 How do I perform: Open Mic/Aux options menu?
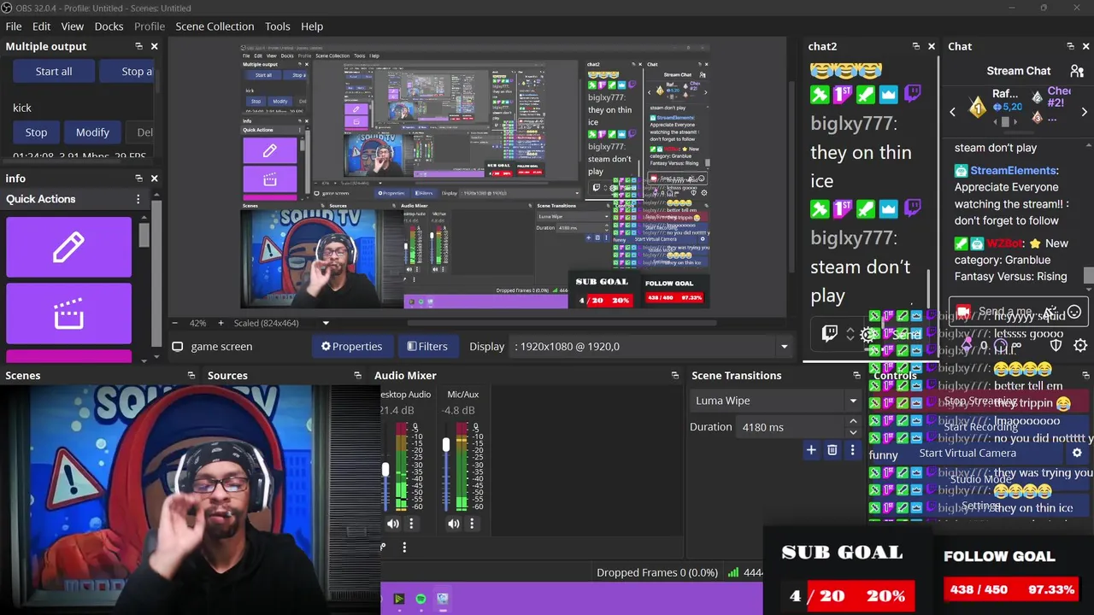472,524
